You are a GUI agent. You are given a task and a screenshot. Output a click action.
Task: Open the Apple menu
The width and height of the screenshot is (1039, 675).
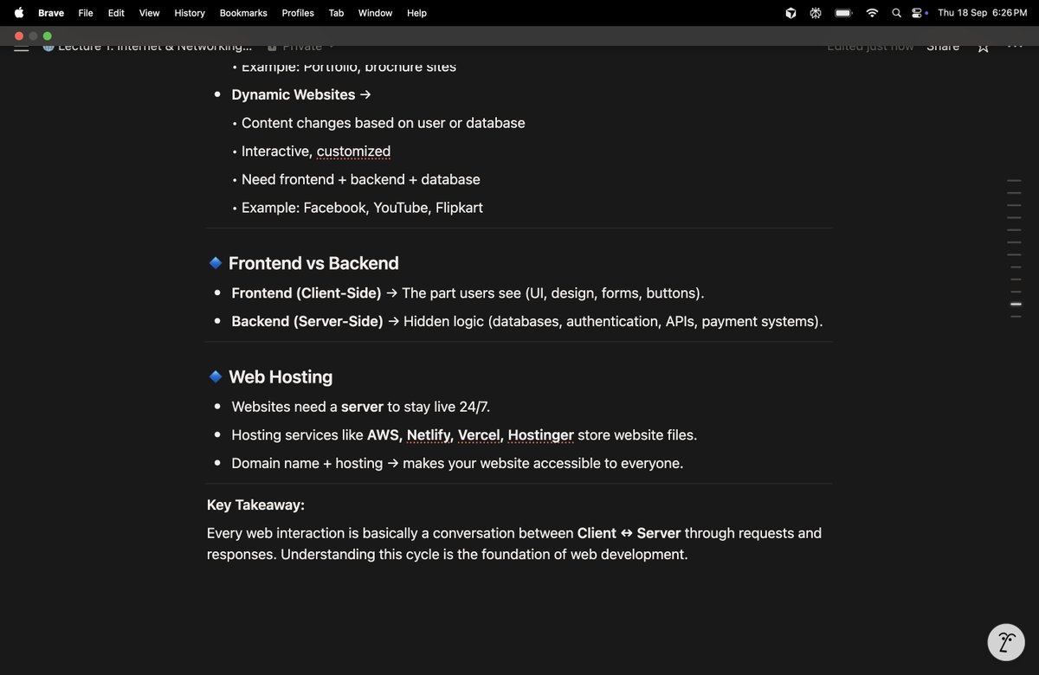point(19,13)
